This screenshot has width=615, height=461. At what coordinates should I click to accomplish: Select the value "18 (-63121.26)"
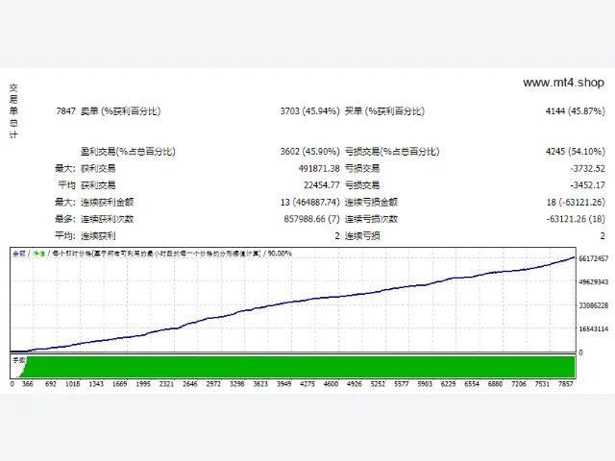pyautogui.click(x=576, y=203)
